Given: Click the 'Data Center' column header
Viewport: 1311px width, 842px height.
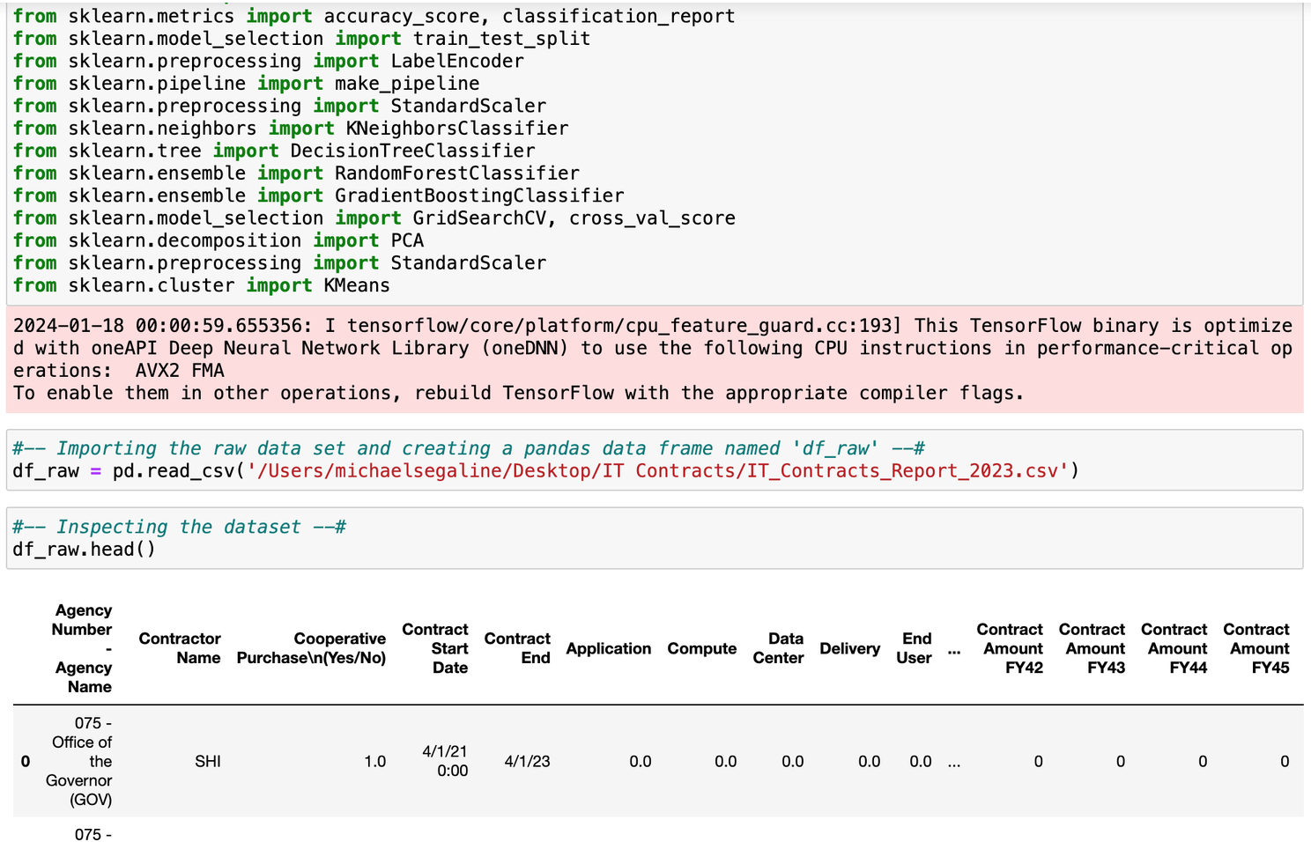Looking at the screenshot, I should [779, 648].
